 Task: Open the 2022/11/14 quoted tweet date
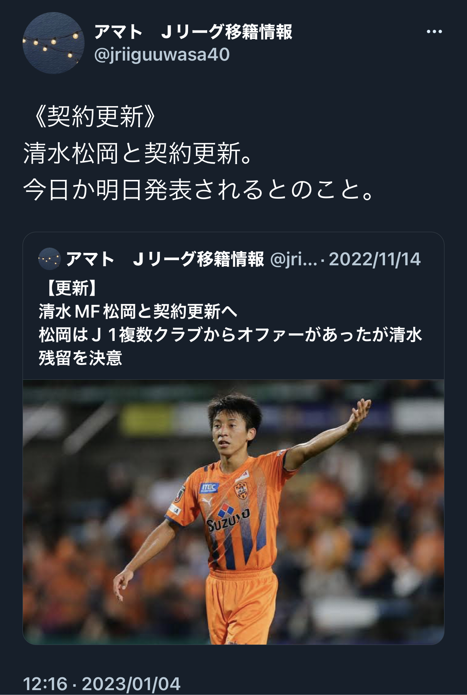[x=375, y=259]
